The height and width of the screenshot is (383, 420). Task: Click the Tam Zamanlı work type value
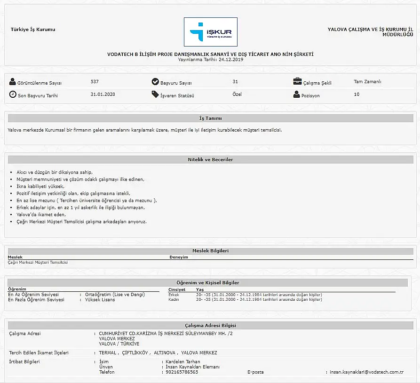click(367, 81)
